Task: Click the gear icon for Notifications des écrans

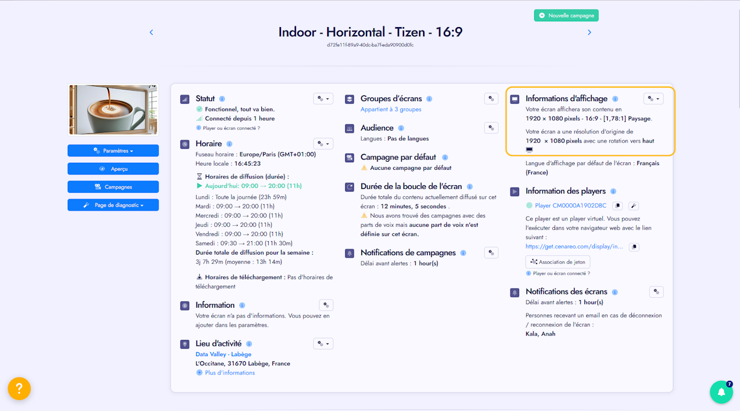Action: click(x=656, y=292)
